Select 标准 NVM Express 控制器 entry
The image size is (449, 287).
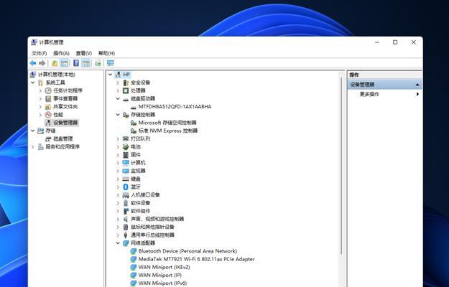pyautogui.click(x=168, y=131)
